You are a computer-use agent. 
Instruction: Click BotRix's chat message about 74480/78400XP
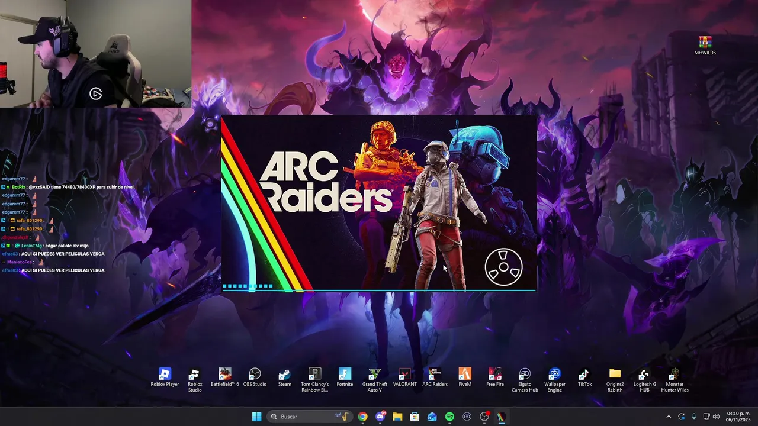pyautogui.click(x=82, y=187)
